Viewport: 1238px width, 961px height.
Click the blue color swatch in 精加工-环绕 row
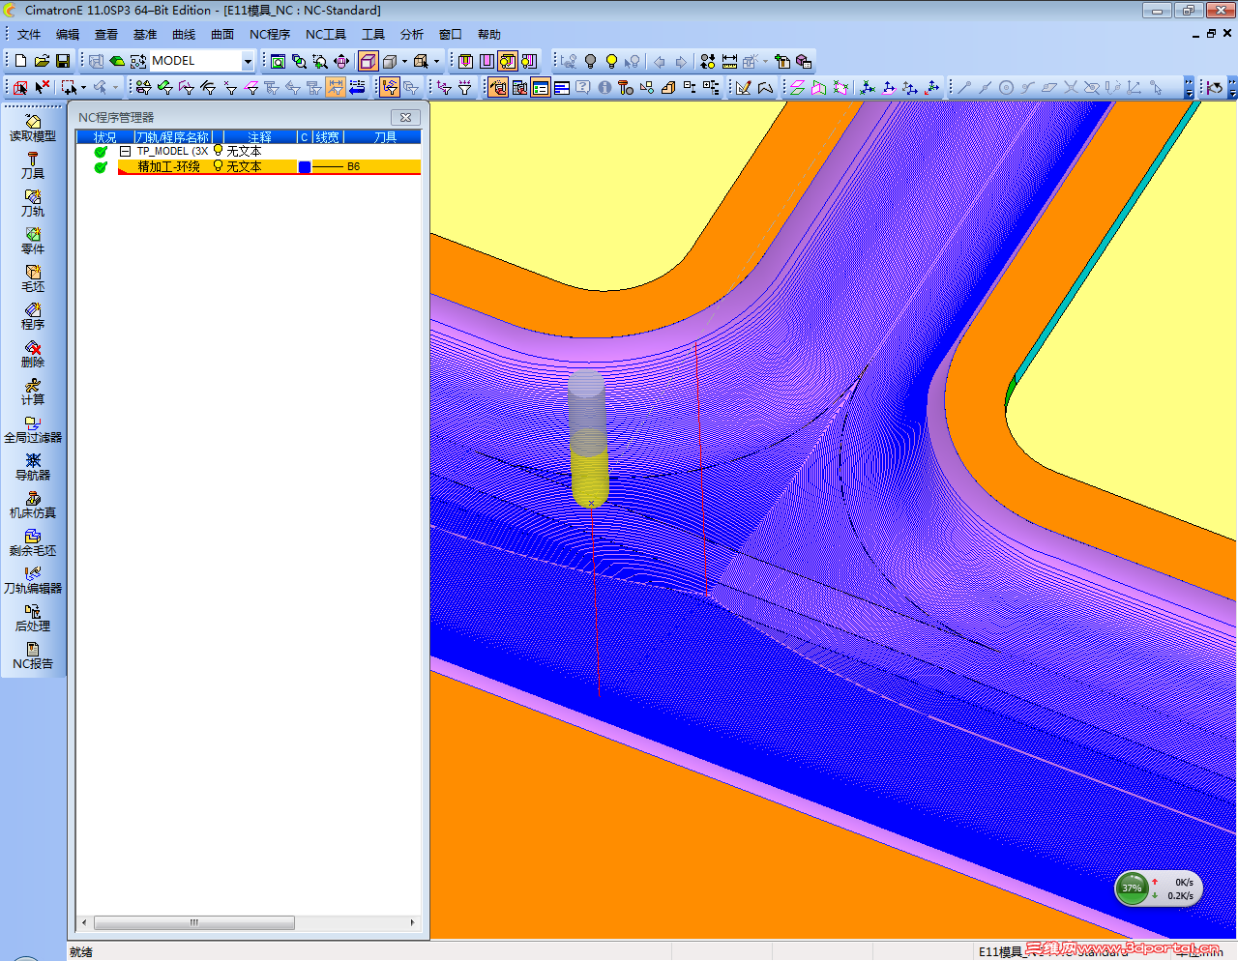(305, 167)
